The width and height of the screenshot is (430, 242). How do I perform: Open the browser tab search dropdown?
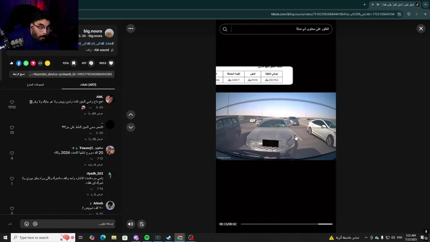[426, 4]
